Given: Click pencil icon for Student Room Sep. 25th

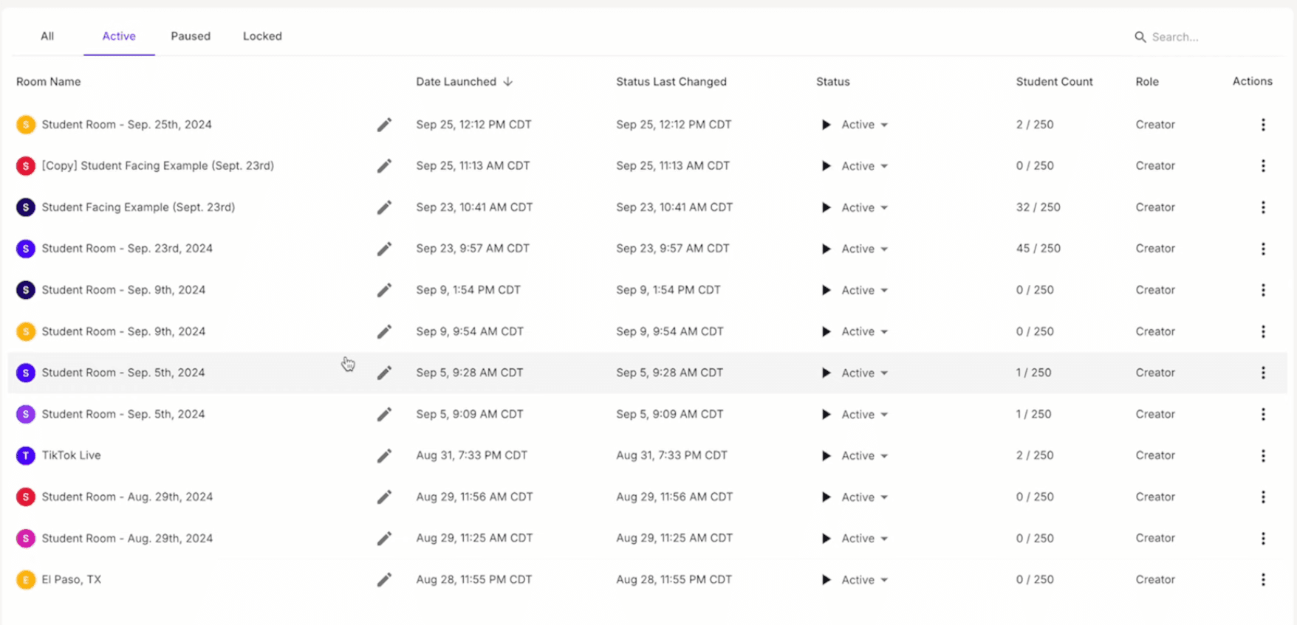Looking at the screenshot, I should 384,125.
